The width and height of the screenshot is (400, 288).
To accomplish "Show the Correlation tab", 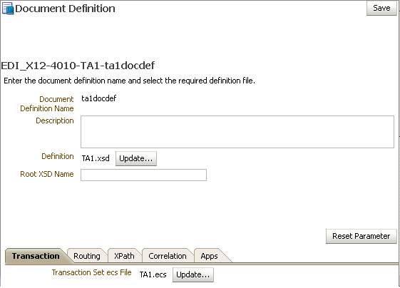I will [x=168, y=256].
